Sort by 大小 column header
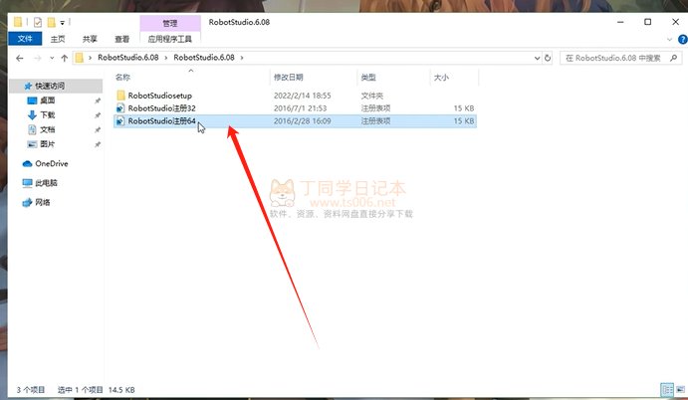Screen dimensions: 688x400 [441, 78]
